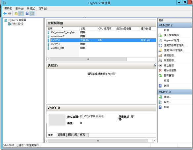
Task: Open the 檢視(V) menu in the menu bar
Action: 31,8
